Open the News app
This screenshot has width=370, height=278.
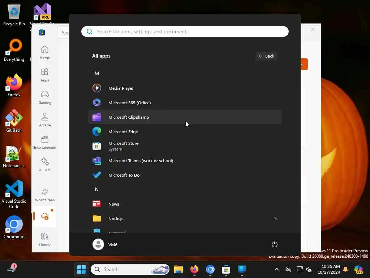pyautogui.click(x=185, y=204)
